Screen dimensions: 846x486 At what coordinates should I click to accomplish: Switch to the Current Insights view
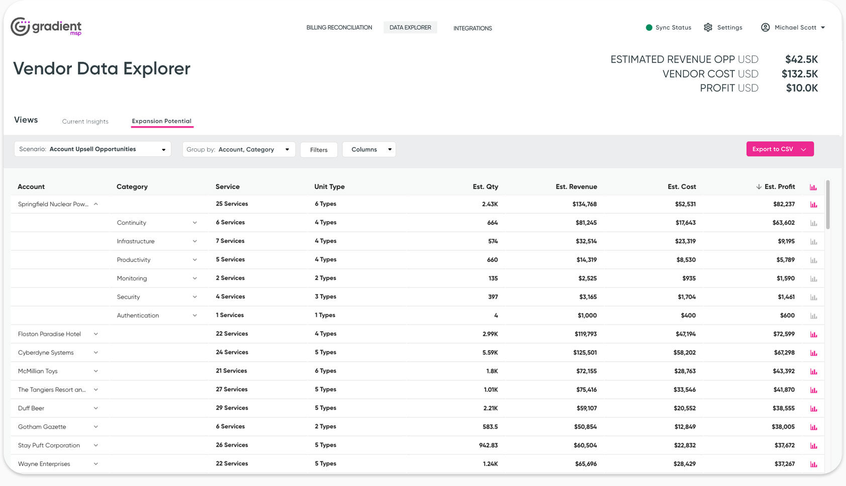[85, 122]
